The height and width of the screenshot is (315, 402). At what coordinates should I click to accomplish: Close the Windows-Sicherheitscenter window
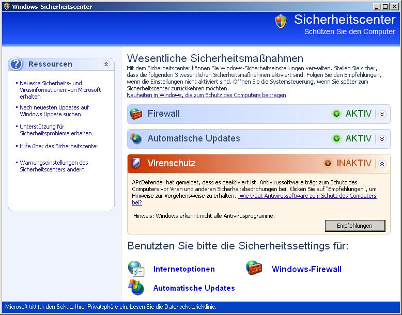[395, 7]
